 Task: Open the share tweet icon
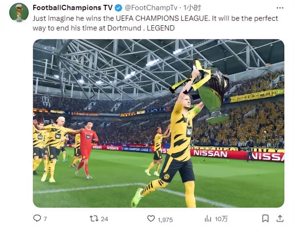tap(281, 219)
